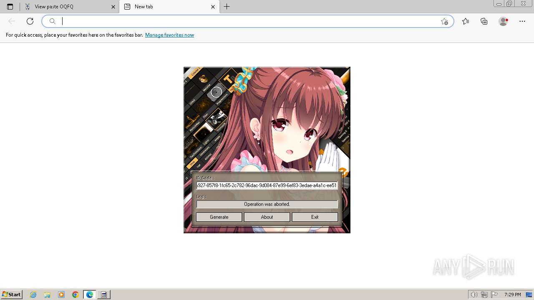Focus the browser address bar

pyautogui.click(x=248, y=21)
